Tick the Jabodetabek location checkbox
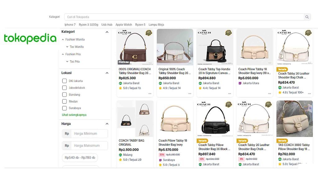Viewport: 318px width, 179px height. 64,88
